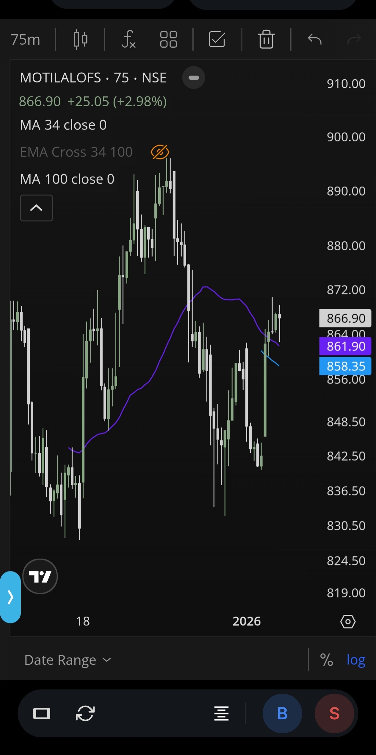This screenshot has width=376, height=755.
Task: Open the chart layout grid templates
Action: (168, 39)
